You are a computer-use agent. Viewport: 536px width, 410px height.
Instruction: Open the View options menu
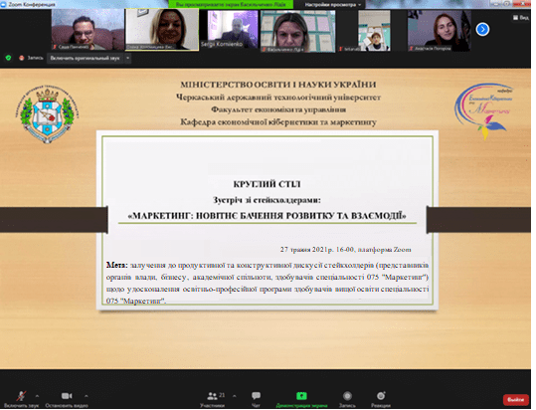[x=521, y=18]
